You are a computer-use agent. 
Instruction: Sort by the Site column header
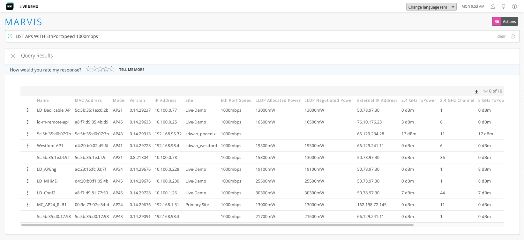[189, 100]
